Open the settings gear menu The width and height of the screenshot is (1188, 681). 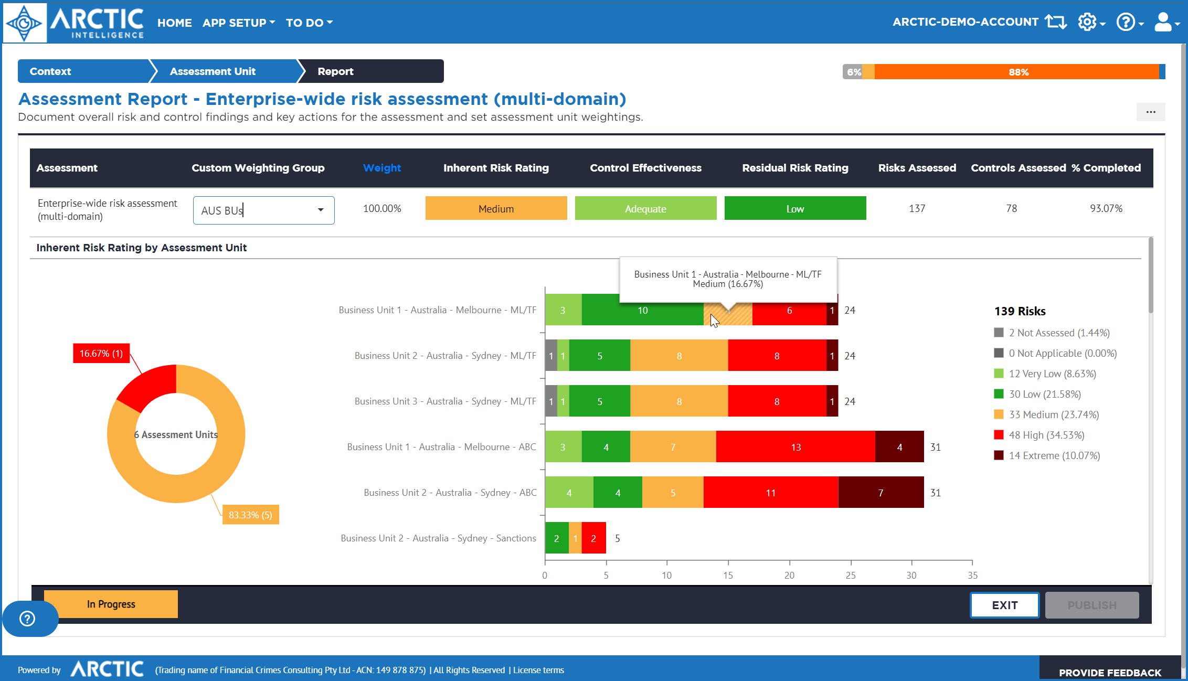[1091, 22]
